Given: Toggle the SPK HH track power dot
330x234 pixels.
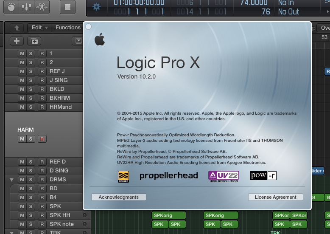Looking at the screenshot, I should (84, 215).
